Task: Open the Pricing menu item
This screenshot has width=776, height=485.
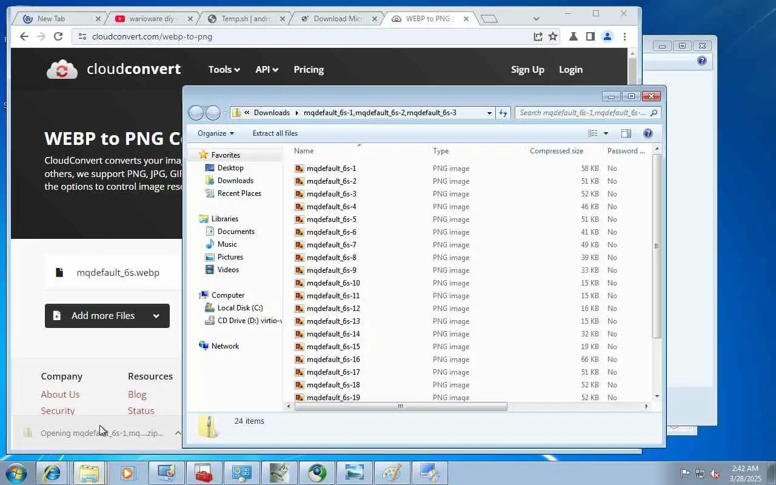Action: (x=309, y=70)
